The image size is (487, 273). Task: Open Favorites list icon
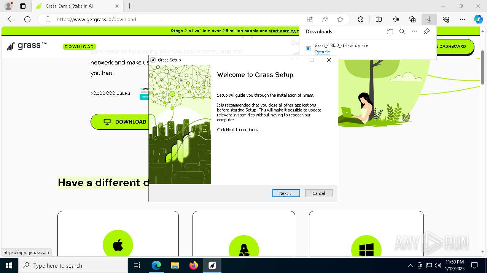tap(396, 19)
